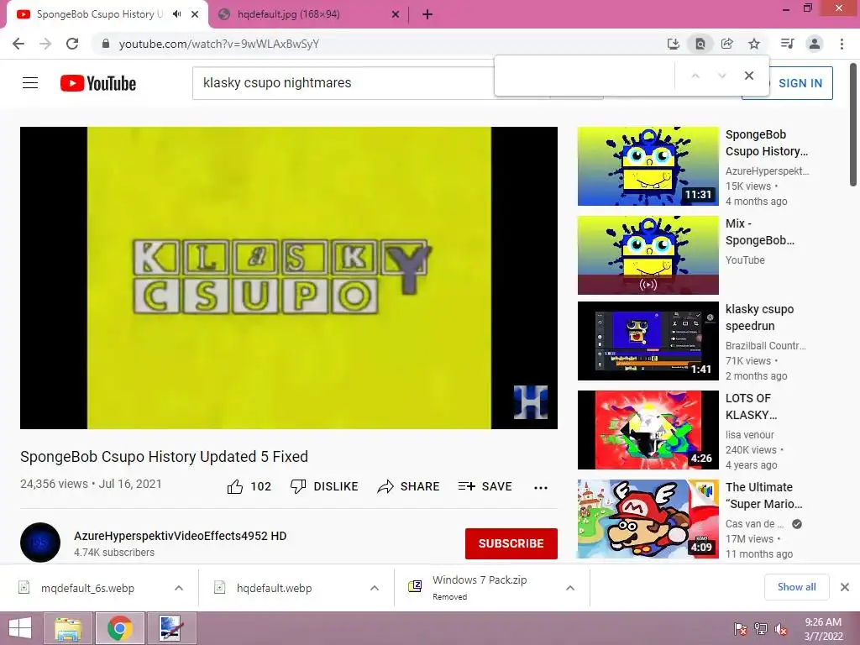Open the YouTube hamburger guide menu
Image resolution: width=860 pixels, height=645 pixels.
coord(30,83)
